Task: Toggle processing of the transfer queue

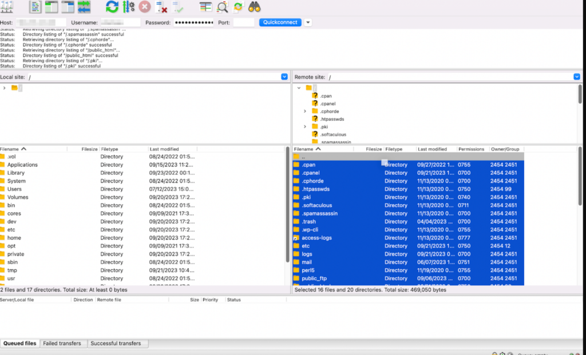Action: tap(129, 7)
